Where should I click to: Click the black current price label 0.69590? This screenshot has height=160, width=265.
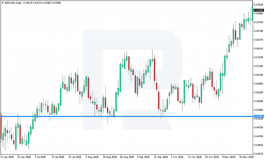pos(259,10)
